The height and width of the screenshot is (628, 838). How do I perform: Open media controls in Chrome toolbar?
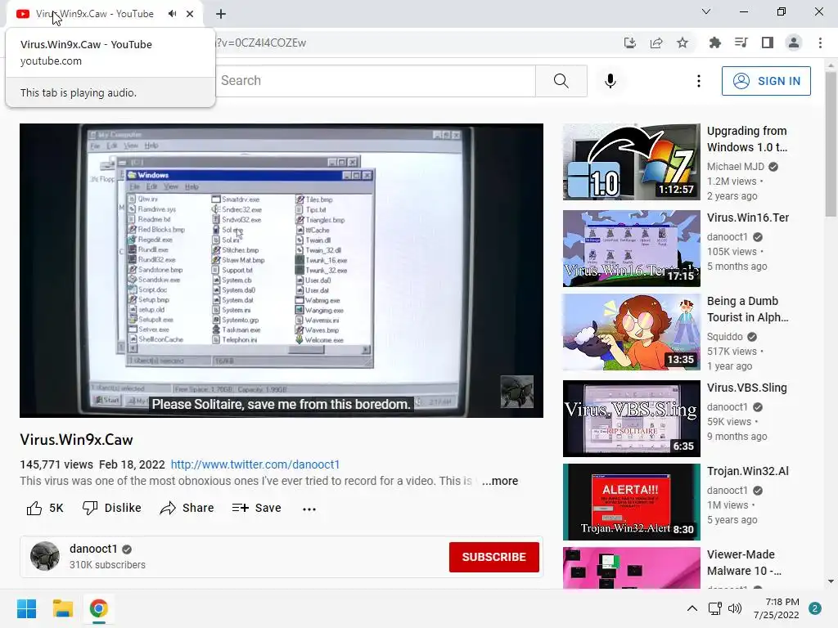741,43
